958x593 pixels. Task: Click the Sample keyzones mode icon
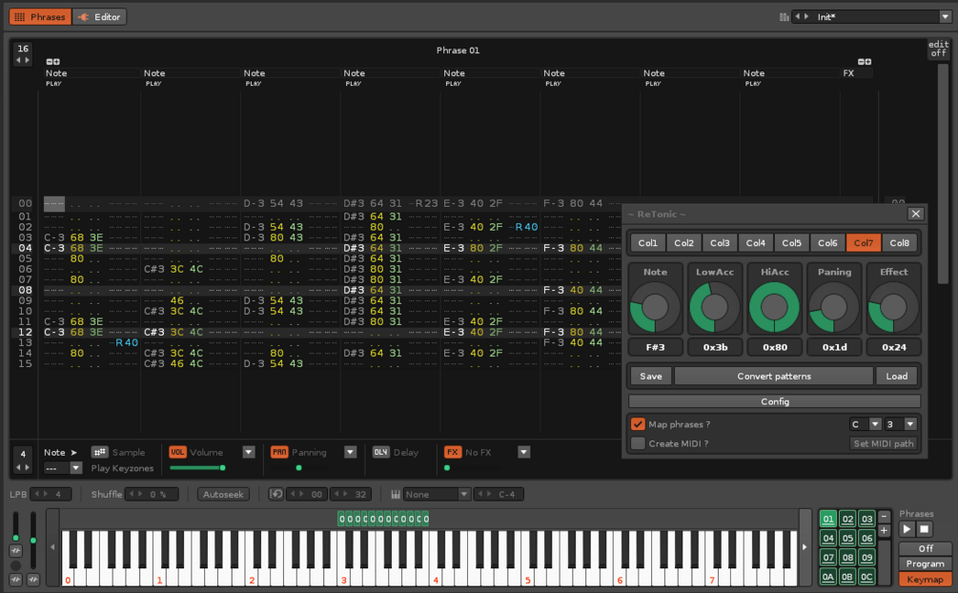99,453
